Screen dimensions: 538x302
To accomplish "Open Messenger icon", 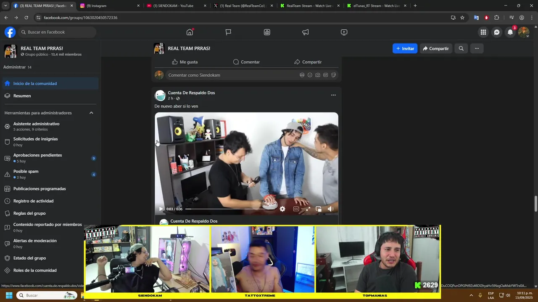I will [497, 32].
